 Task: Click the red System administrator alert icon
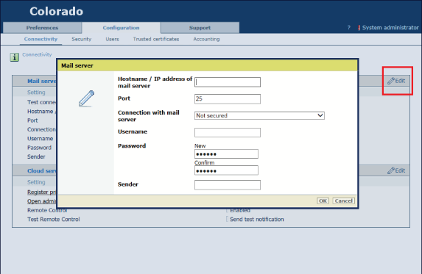[359, 28]
